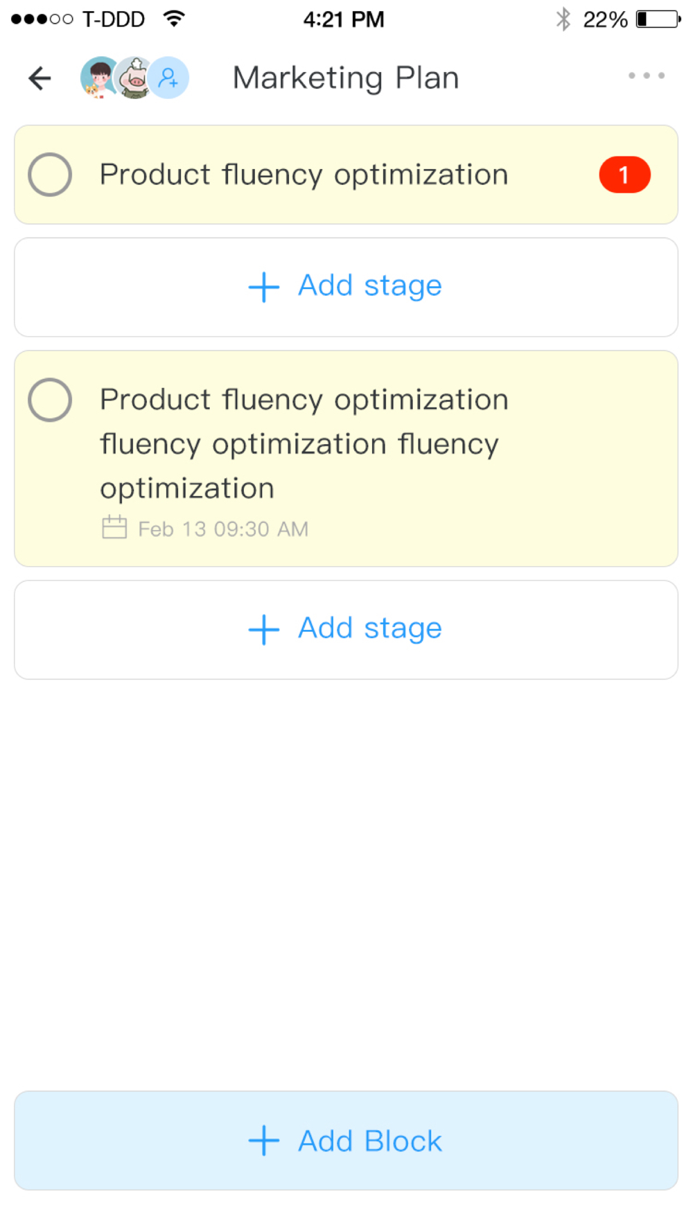The image size is (693, 1232).
Task: Open the pig avatar member
Action: tap(134, 78)
